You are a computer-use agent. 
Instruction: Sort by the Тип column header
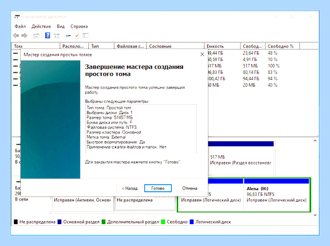coord(102,46)
